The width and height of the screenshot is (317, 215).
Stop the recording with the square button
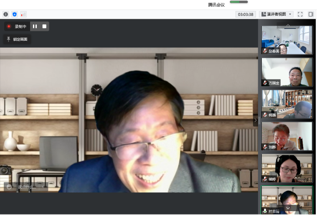(44, 26)
